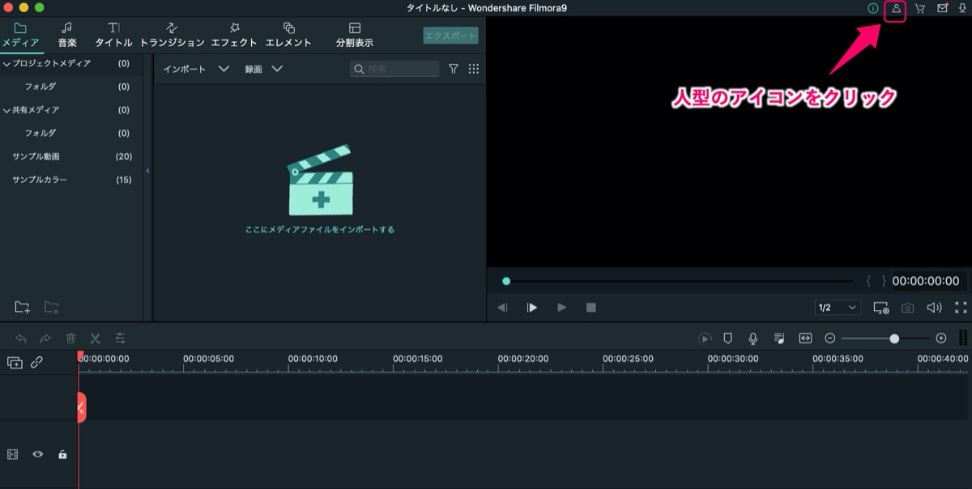972x489 pixels.
Task: Switch to the エレメント tab
Action: coord(288,35)
